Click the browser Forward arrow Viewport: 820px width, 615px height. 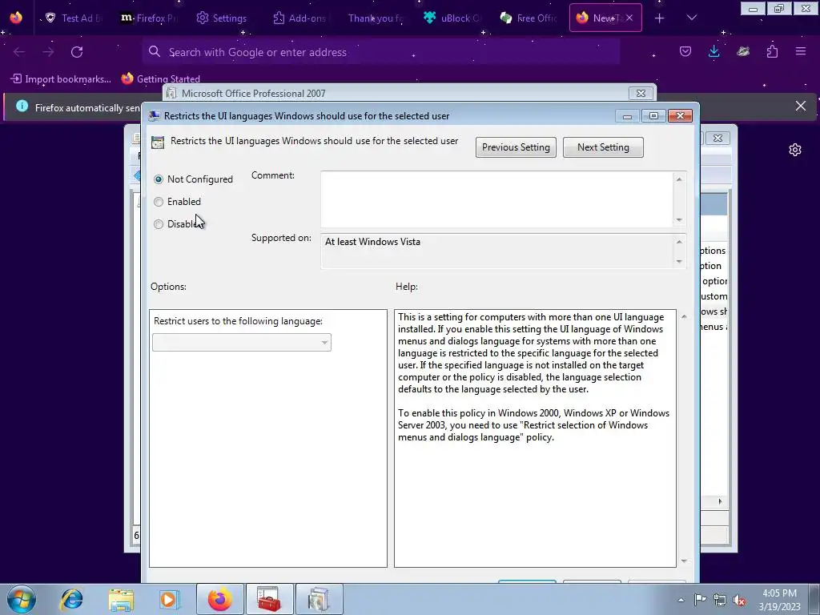coord(48,52)
